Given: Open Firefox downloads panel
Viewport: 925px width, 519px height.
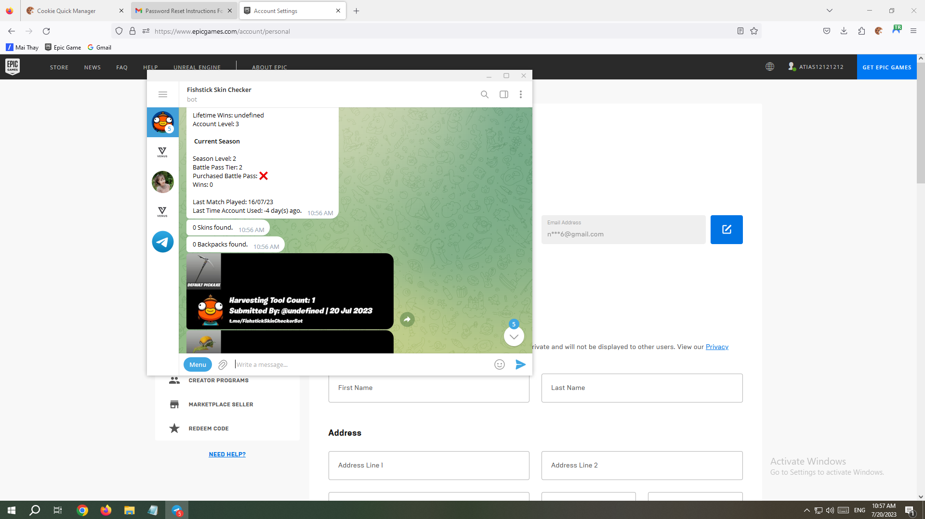Looking at the screenshot, I should 844,31.
